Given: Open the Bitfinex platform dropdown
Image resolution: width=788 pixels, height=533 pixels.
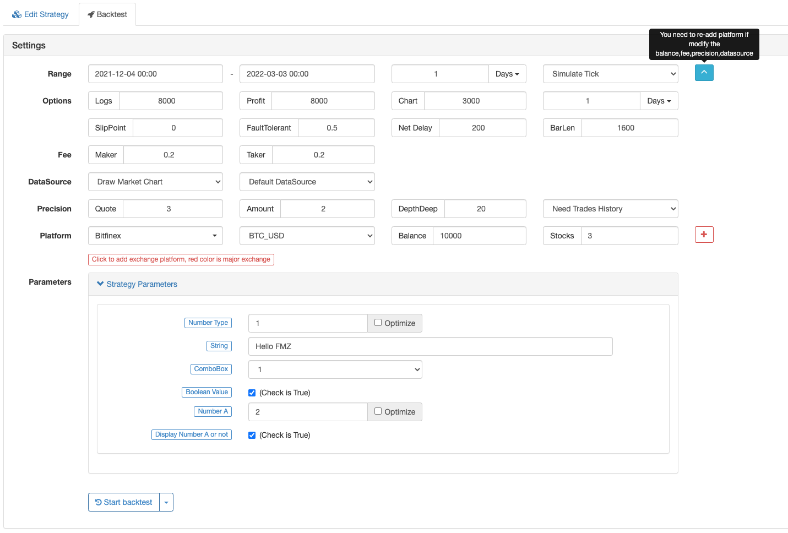Looking at the screenshot, I should pyautogui.click(x=155, y=236).
